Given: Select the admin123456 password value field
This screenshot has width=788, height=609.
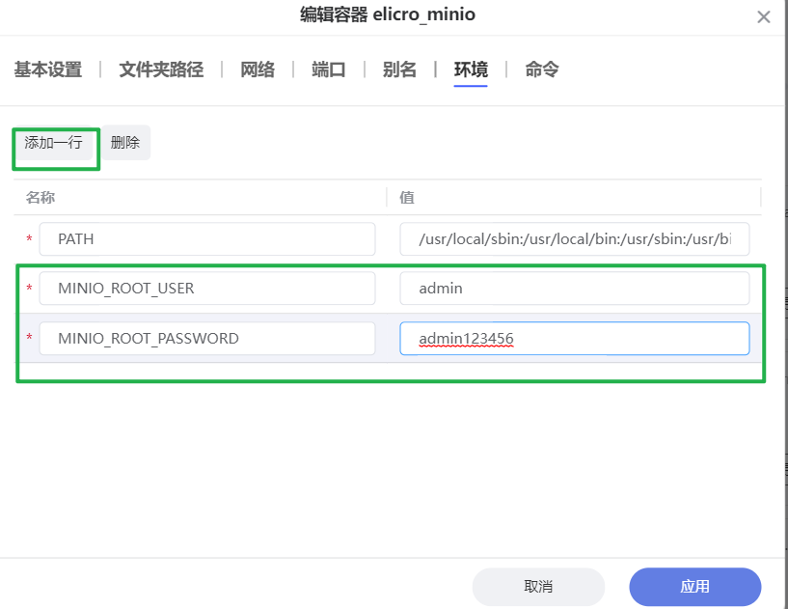Looking at the screenshot, I should click(x=574, y=338).
